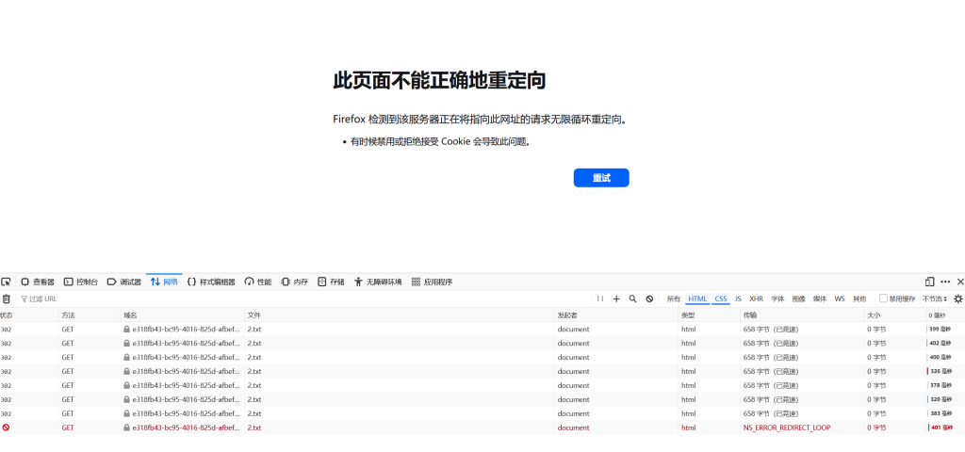Open request blocking icon
Viewport: 965px width, 452px height.
[649, 299]
